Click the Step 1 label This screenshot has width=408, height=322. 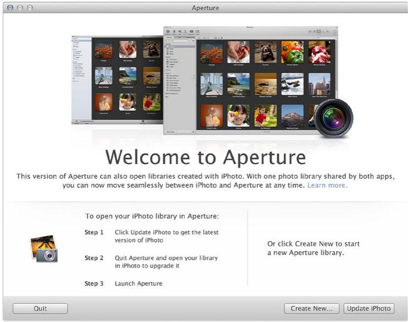click(x=94, y=232)
